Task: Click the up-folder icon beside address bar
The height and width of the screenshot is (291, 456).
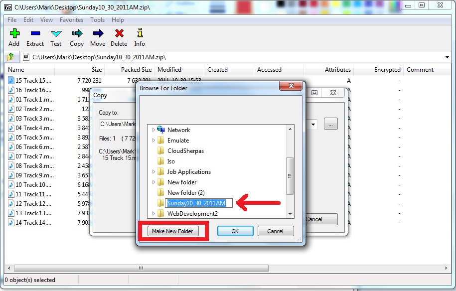Action: (10, 57)
